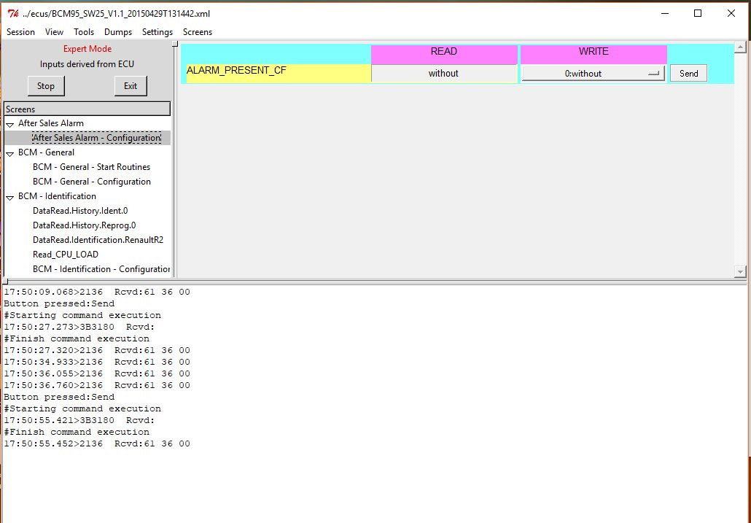Select DataRead.History.Ident.0 item

[80, 211]
